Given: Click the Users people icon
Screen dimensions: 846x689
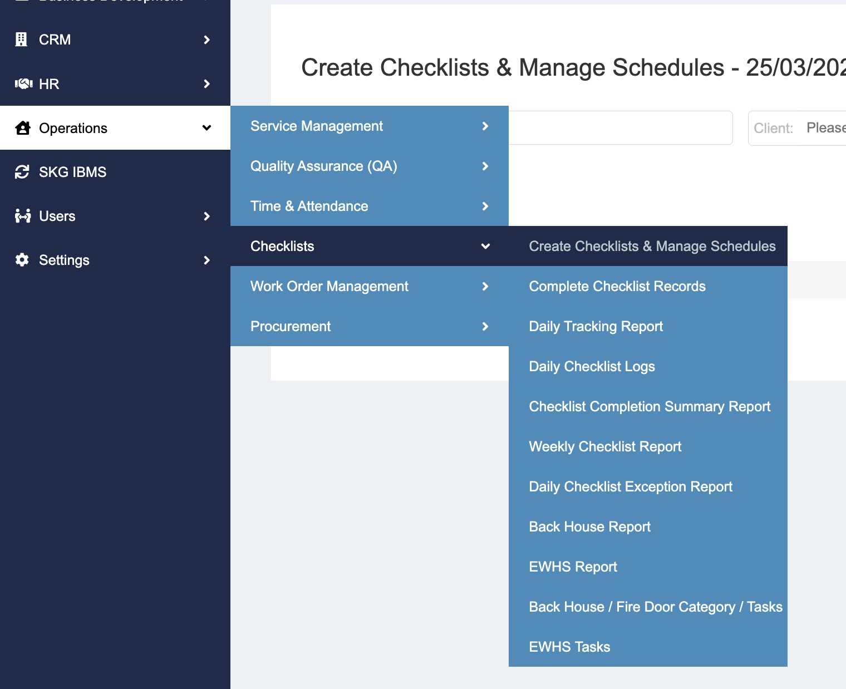Looking at the screenshot, I should pyautogui.click(x=23, y=216).
